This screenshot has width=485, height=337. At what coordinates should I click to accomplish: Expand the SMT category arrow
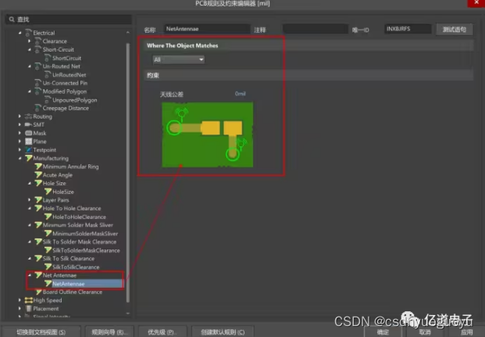(x=20, y=124)
